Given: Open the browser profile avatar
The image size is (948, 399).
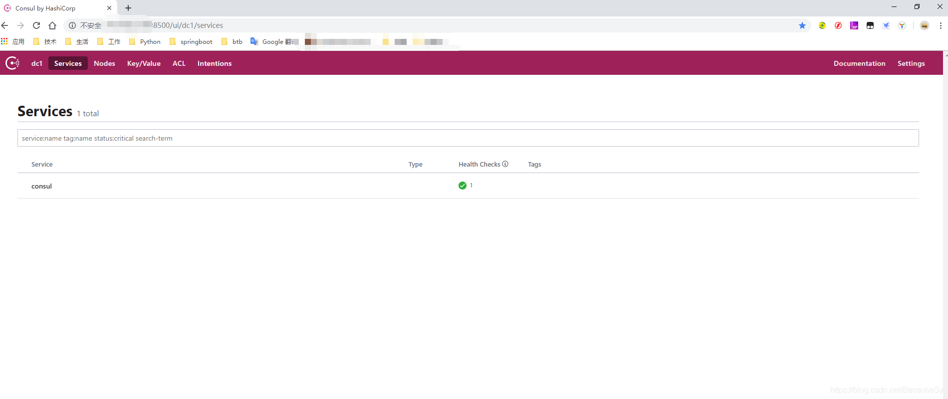Looking at the screenshot, I should click(x=925, y=25).
